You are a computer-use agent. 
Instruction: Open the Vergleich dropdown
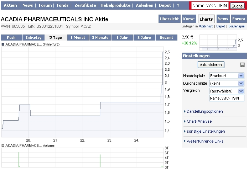coord(227,91)
